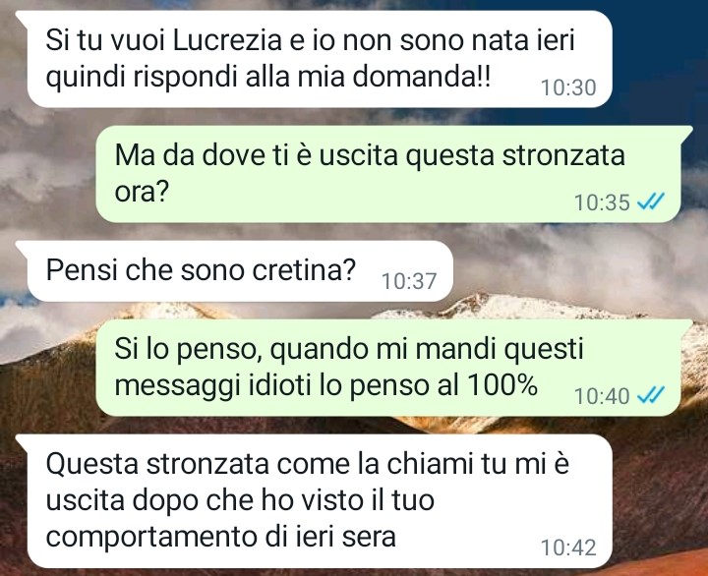Click 'comportamento di ieri sera' text line
This screenshot has width=708, height=576.
point(221,537)
